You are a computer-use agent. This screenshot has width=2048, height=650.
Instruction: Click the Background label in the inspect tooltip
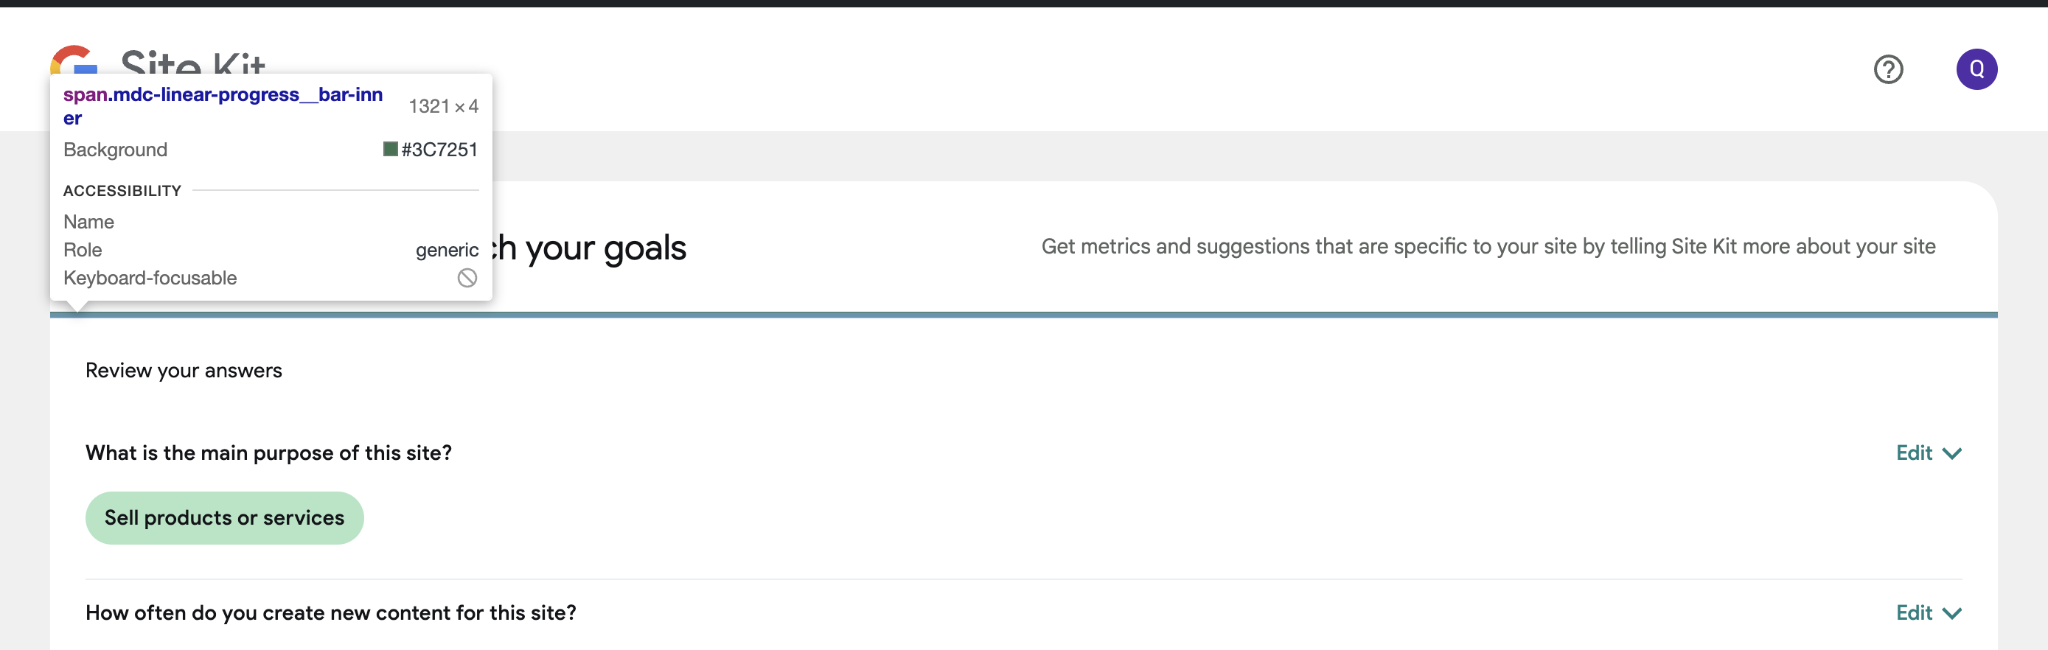[115, 149]
